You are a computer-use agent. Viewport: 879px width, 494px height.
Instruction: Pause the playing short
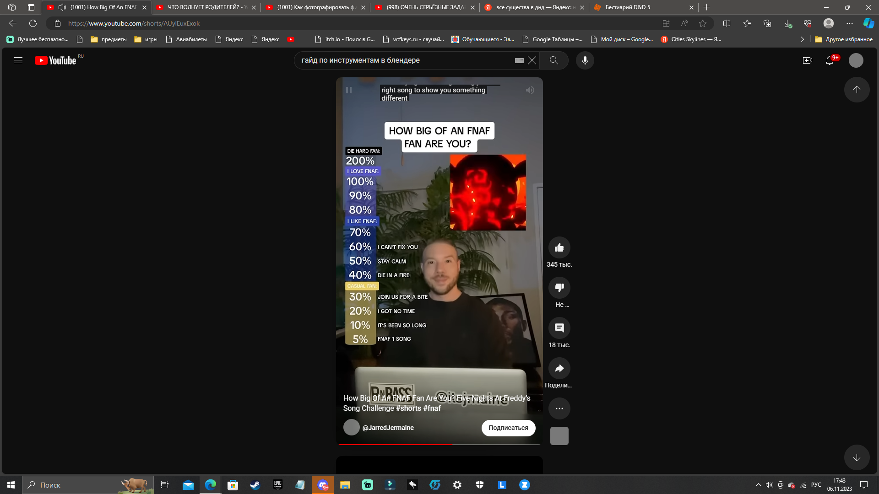[x=349, y=90]
